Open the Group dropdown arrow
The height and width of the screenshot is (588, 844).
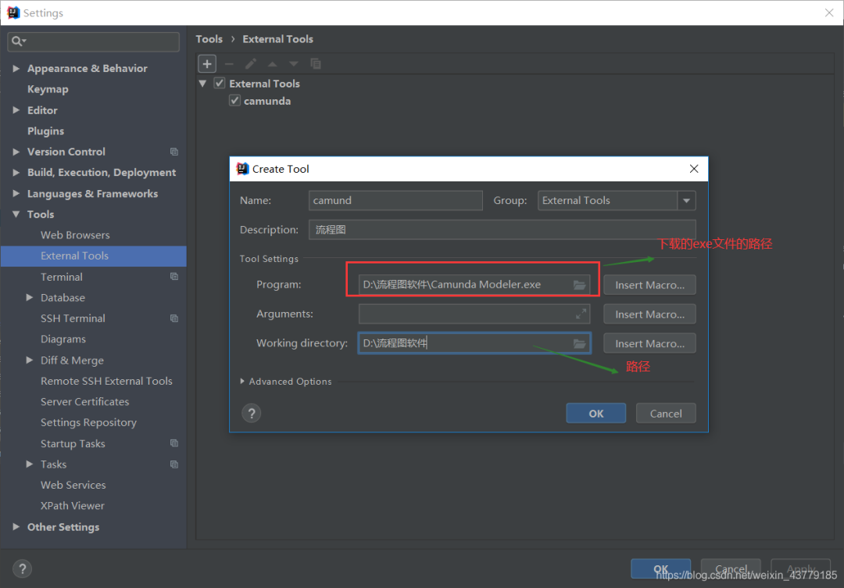686,201
